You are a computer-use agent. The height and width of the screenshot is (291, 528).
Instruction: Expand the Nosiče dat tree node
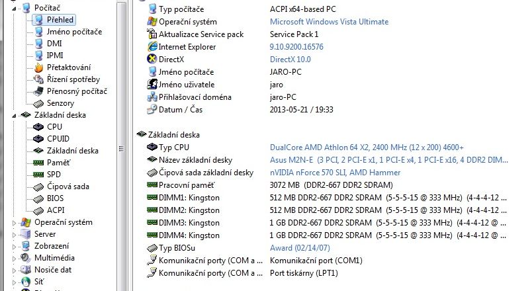pos(14,270)
